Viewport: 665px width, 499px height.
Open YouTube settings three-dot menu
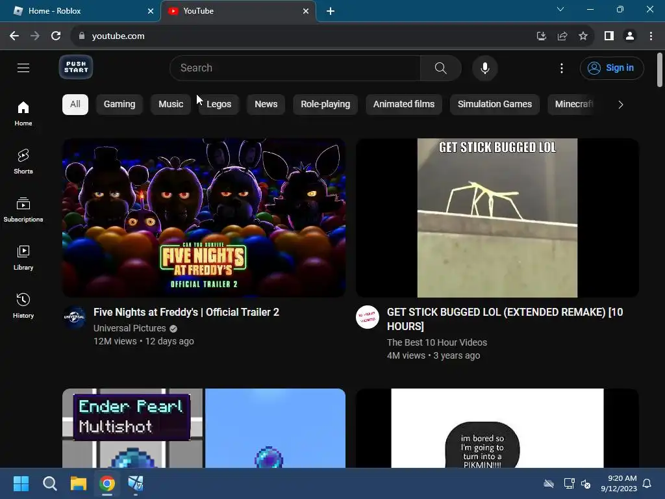[562, 68]
